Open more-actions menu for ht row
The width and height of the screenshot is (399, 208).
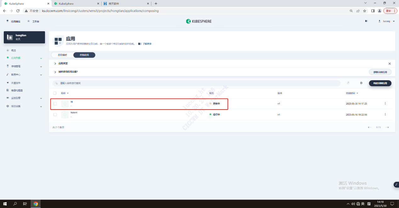pos(385,104)
